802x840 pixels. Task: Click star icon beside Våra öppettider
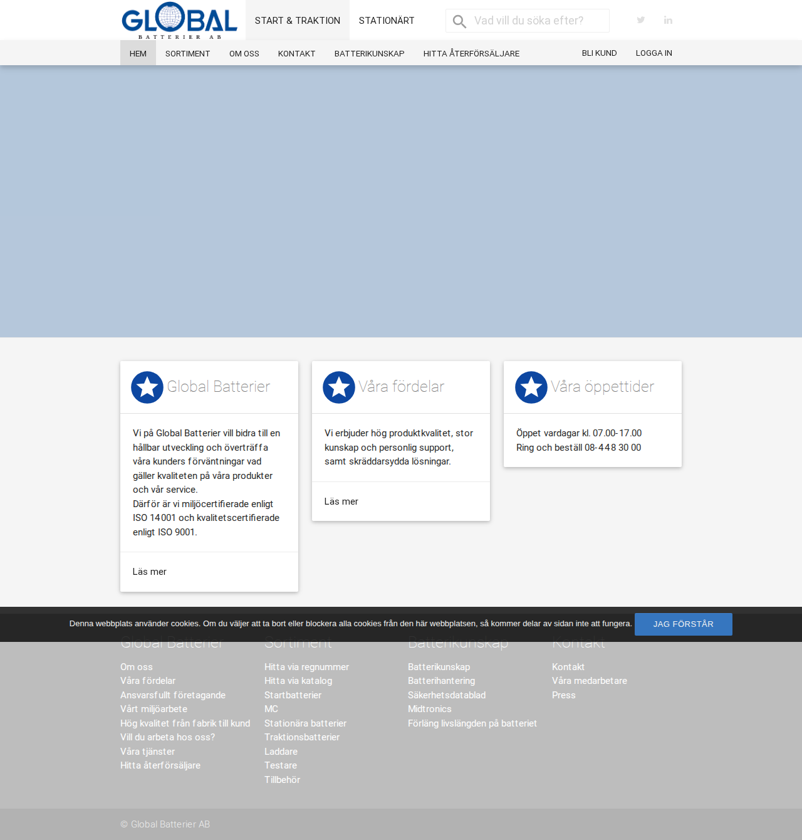[531, 387]
